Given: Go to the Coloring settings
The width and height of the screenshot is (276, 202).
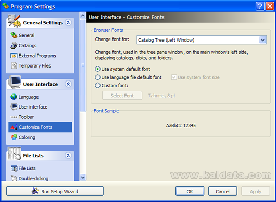Looking at the screenshot, I should pyautogui.click(x=27, y=137).
